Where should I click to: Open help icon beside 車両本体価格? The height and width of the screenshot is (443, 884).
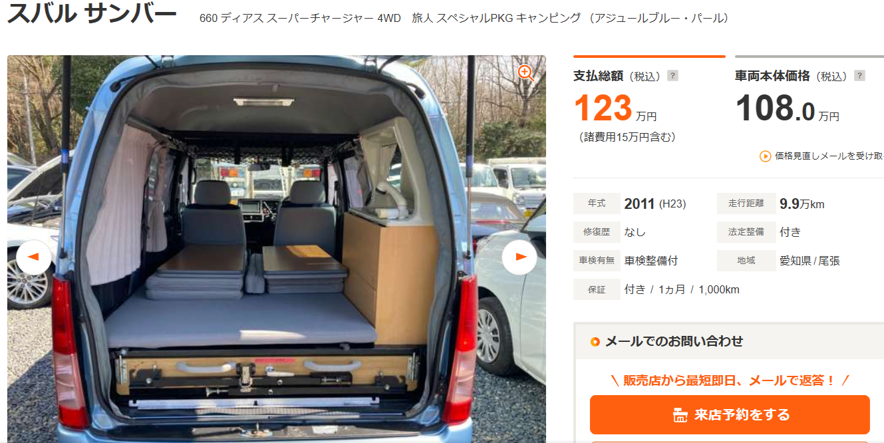point(859,76)
